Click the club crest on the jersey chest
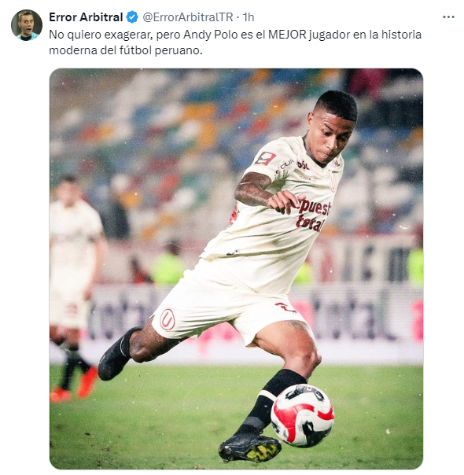The image size is (464, 475). tap(333, 182)
